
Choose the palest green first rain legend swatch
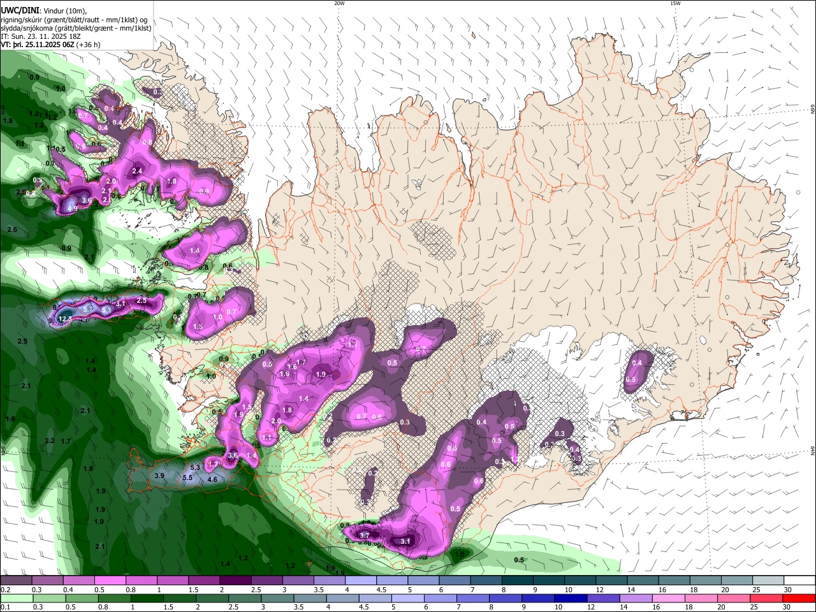[x=16, y=598]
